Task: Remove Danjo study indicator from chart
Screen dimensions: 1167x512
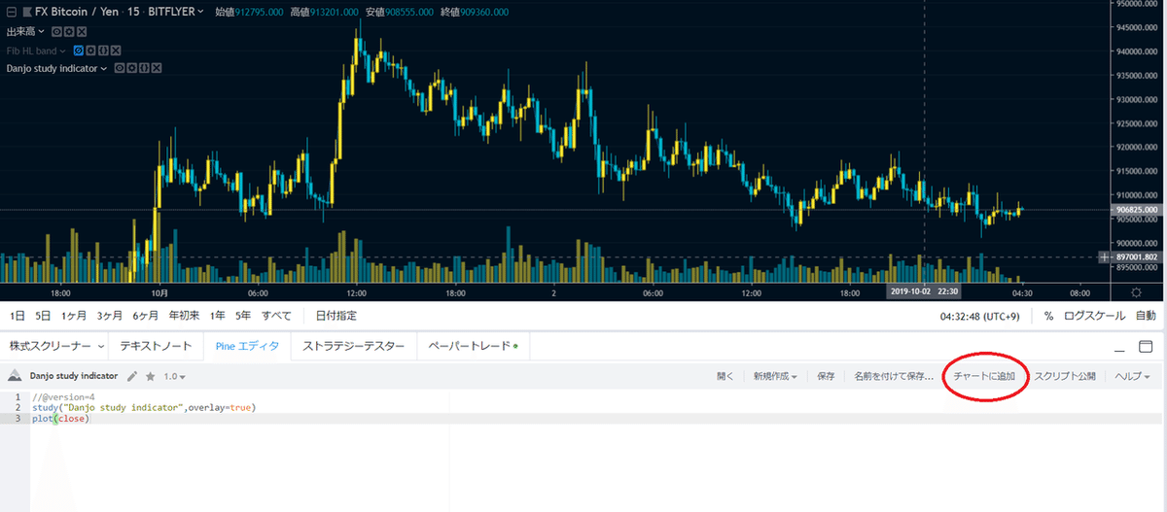Action: [x=156, y=68]
